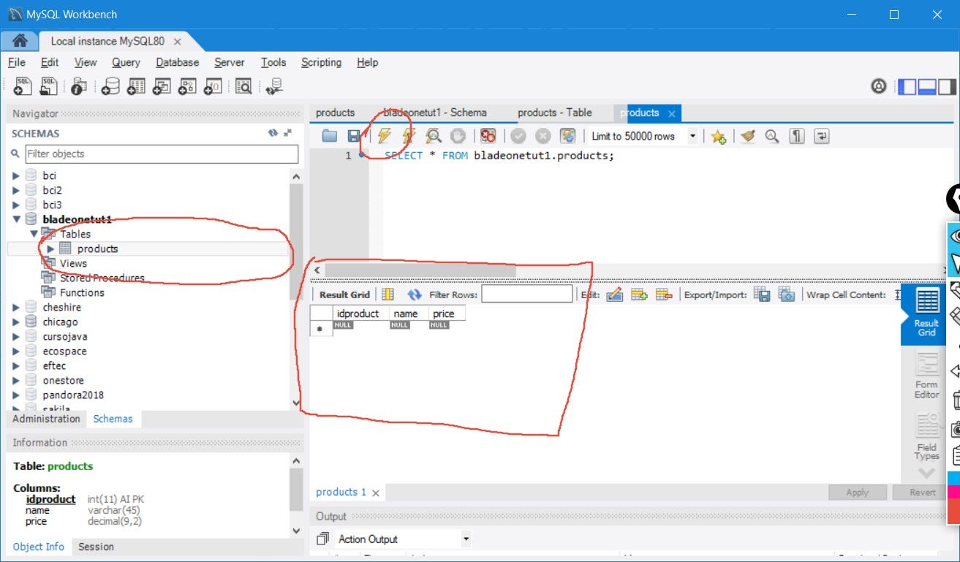This screenshot has height=562, width=960.
Task: Expand the products table node
Action: tap(50, 248)
